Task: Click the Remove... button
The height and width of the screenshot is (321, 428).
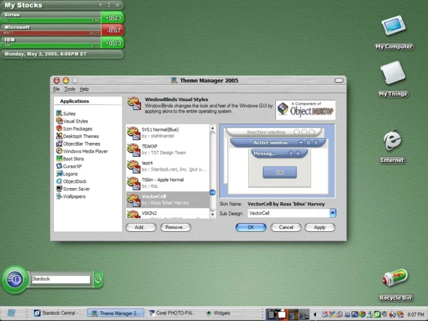Action: click(175, 227)
